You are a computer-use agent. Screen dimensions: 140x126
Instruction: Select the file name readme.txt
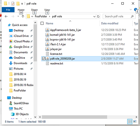57,64
